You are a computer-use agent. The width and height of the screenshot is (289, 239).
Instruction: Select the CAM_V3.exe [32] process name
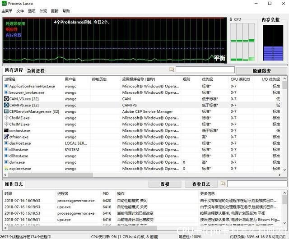point(24,99)
